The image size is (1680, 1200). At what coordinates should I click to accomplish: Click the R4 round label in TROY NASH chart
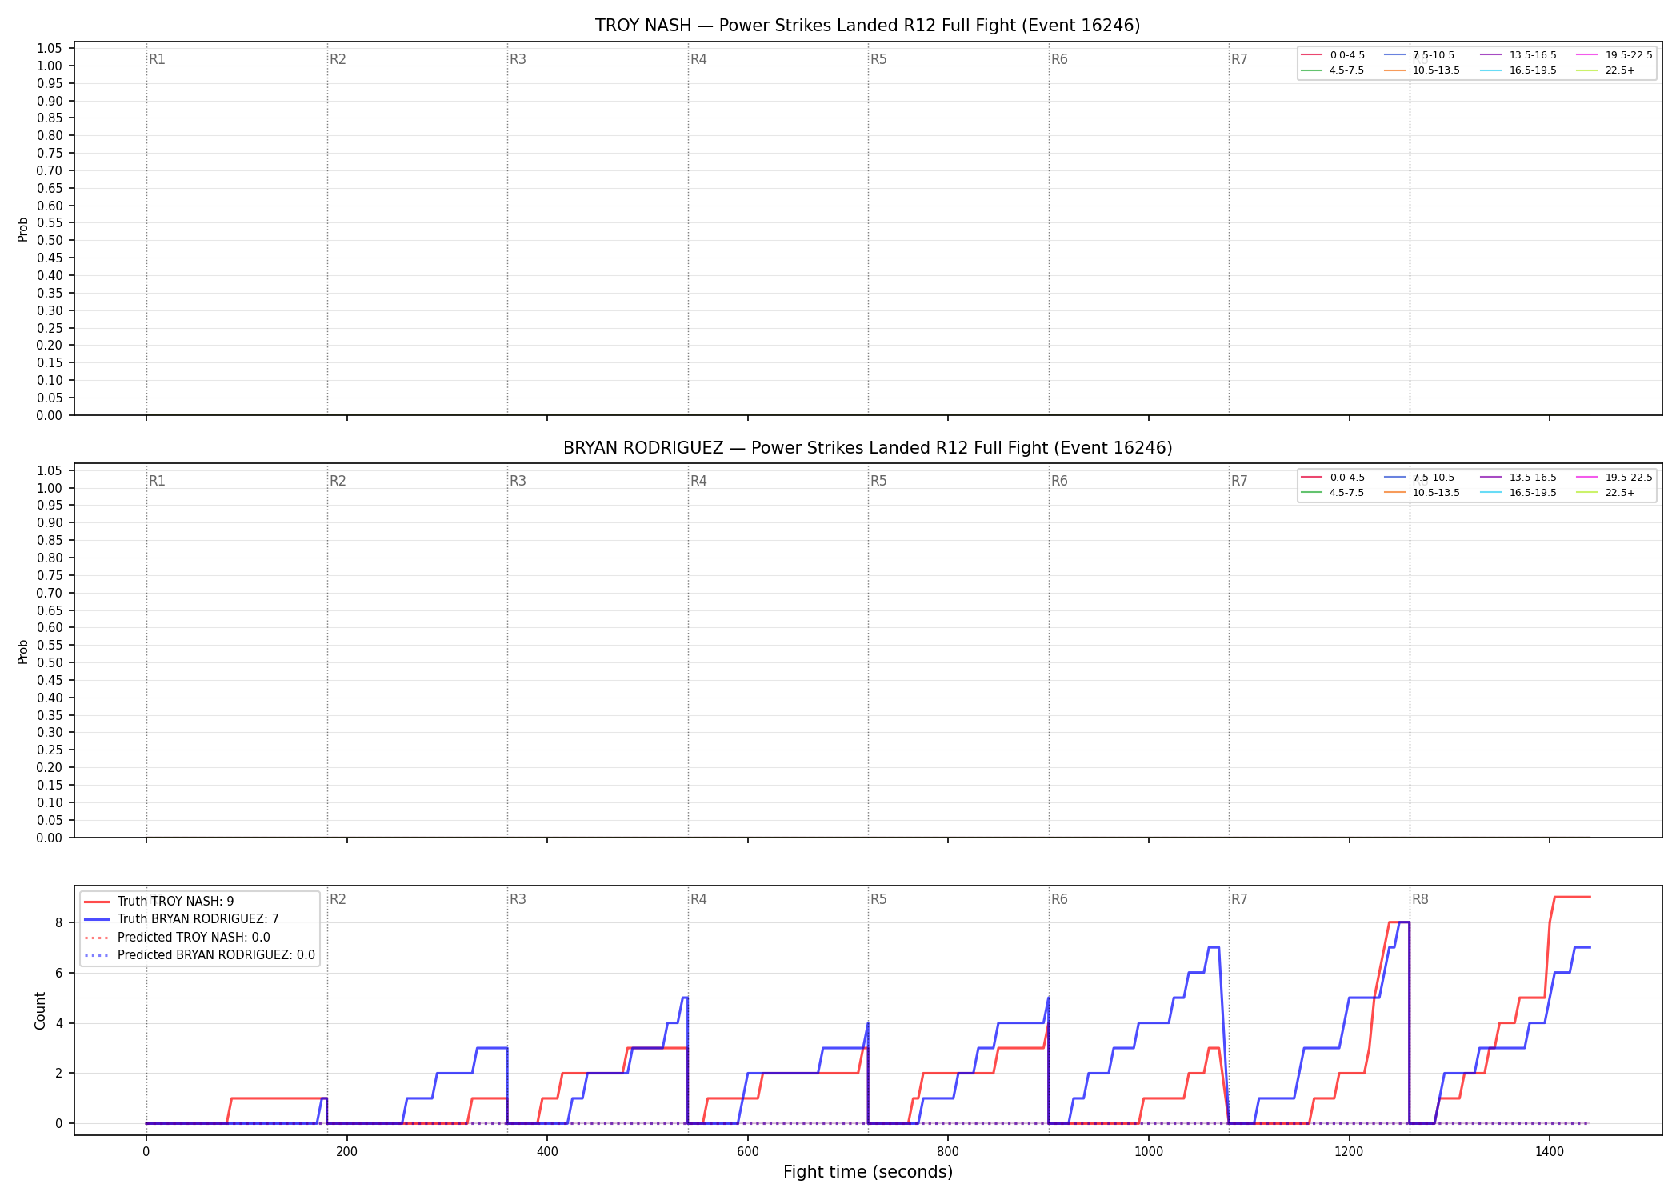(698, 59)
